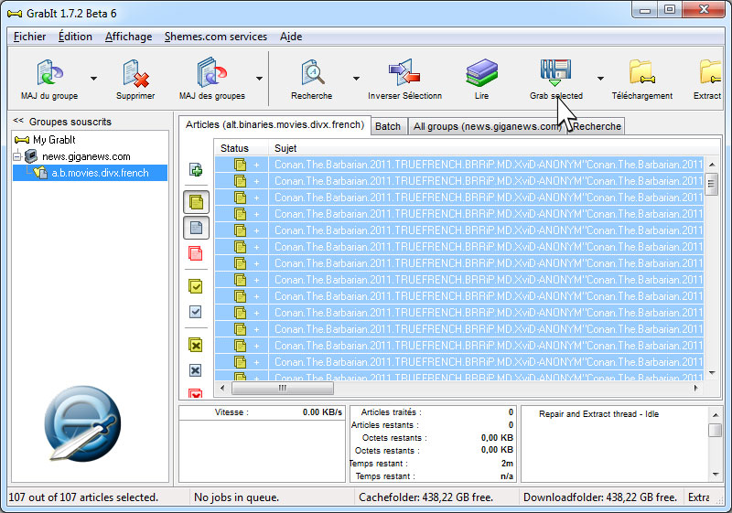The height and width of the screenshot is (513, 732).
Task: Open the Recherche toolbar dropdown arrow
Action: [x=356, y=79]
